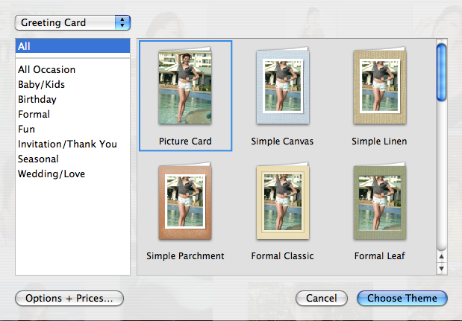The image size is (462, 321).
Task: Select the Wedding/Love category
Action: tap(51, 174)
